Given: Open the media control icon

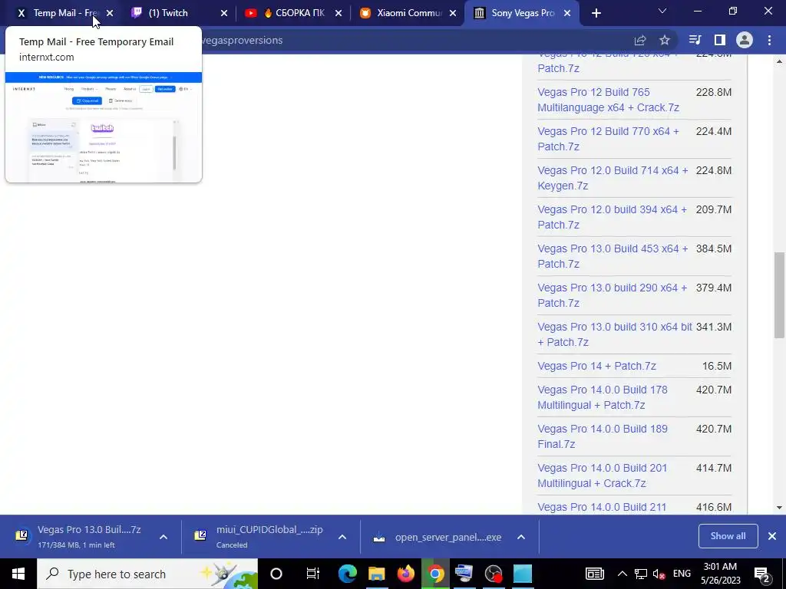Looking at the screenshot, I should [x=695, y=40].
